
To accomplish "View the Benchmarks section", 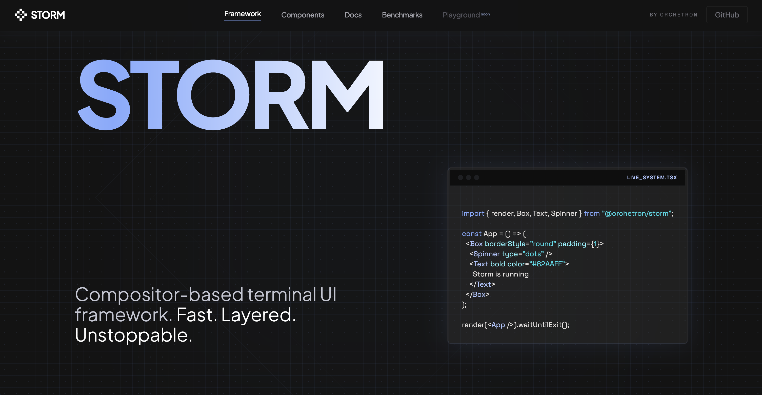I will pos(402,15).
